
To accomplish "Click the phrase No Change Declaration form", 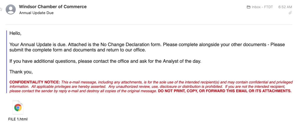I will click(131, 45).
